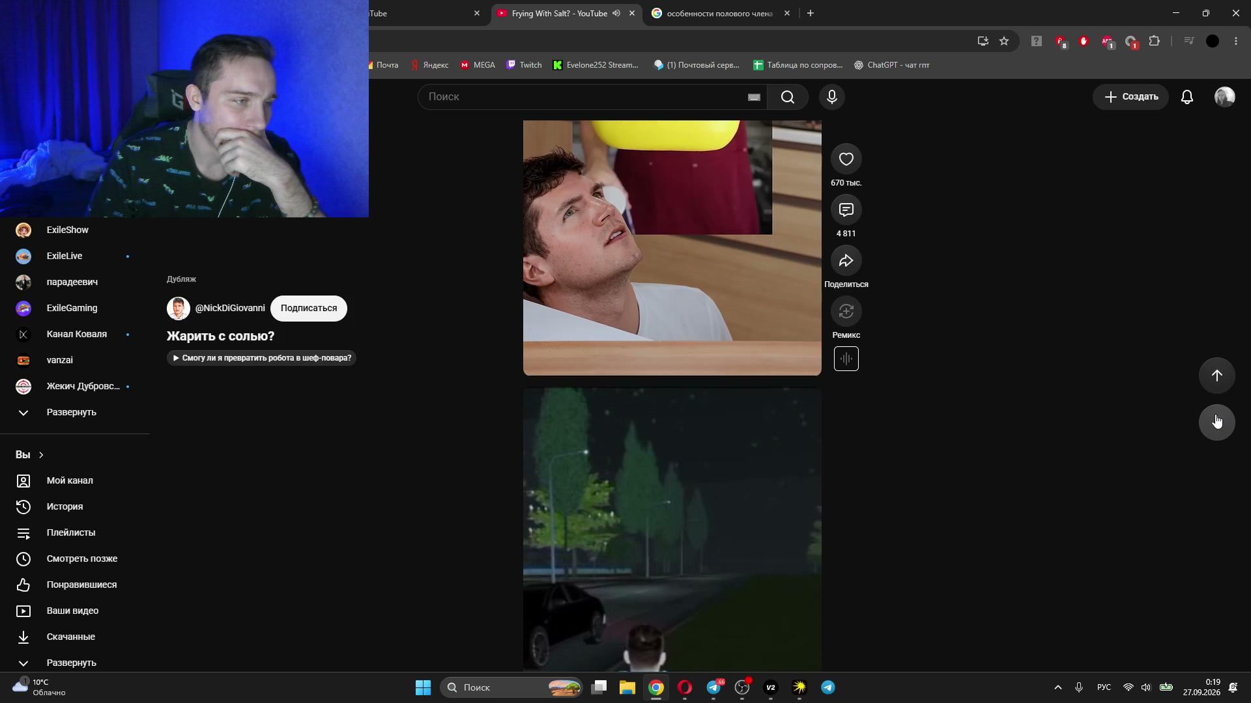Open the notifications bell
Image resolution: width=1251 pixels, height=703 pixels.
coord(1187,97)
